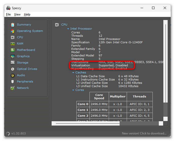Click the L2 Unified Cache Size row
The image size is (175, 141).
click(x=109, y=83)
